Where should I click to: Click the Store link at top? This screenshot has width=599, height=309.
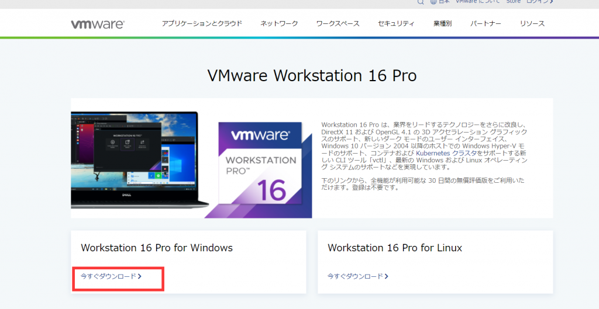(513, 2)
